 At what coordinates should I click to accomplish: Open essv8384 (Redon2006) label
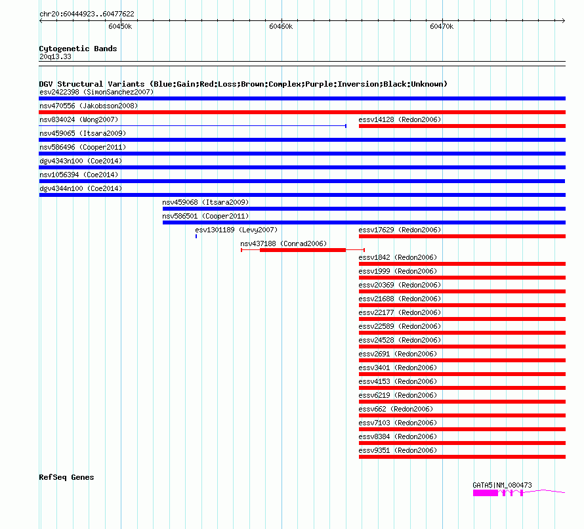click(398, 436)
